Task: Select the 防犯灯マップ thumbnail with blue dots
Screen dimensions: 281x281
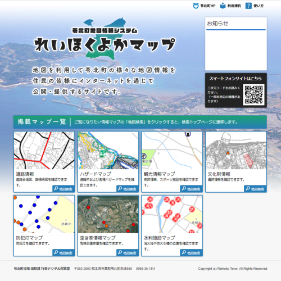Action: (x=44, y=214)
